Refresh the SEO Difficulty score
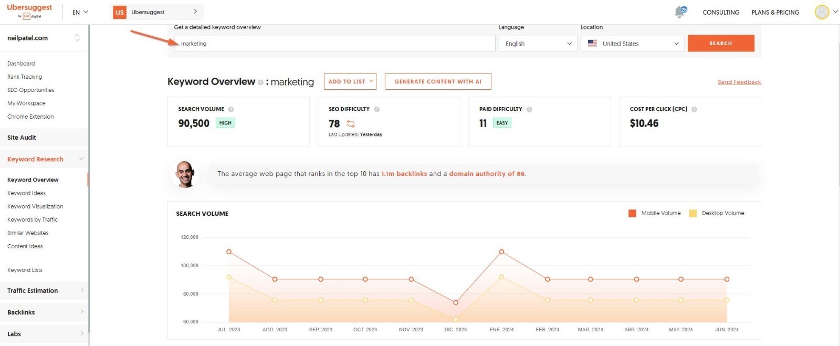Image resolution: width=840 pixels, height=346 pixels. click(x=351, y=123)
